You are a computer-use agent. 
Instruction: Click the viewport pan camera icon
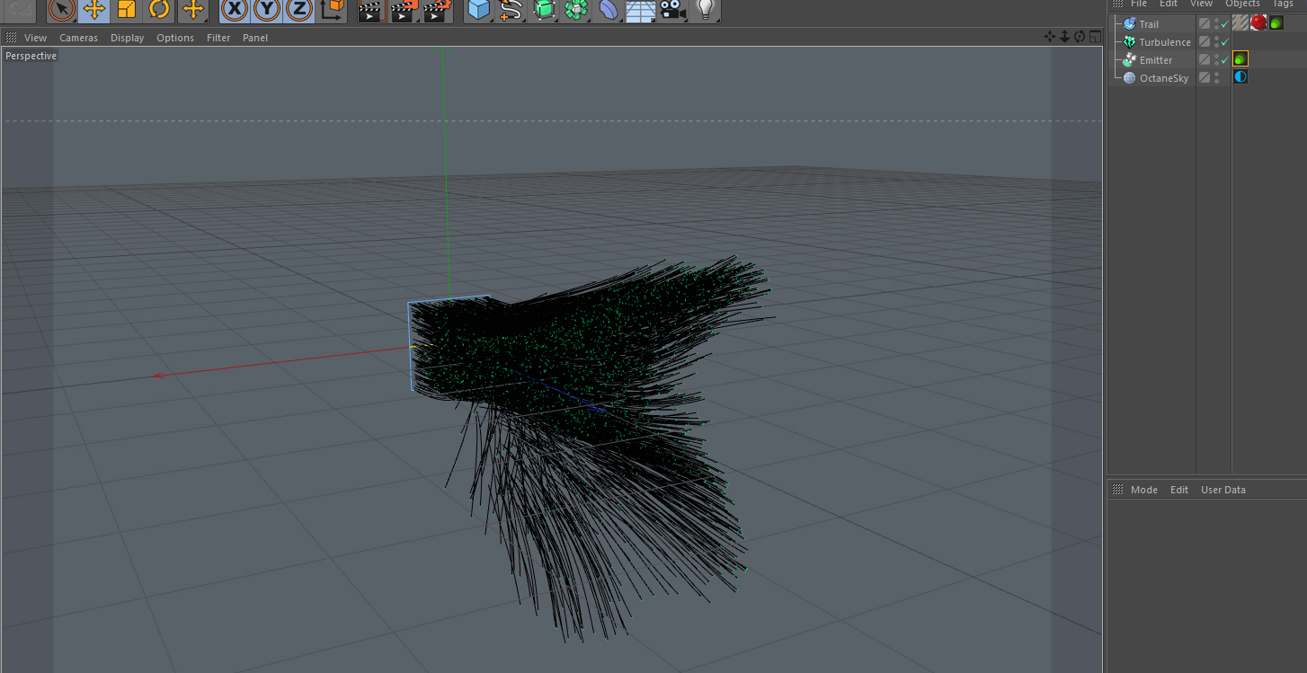point(1049,37)
